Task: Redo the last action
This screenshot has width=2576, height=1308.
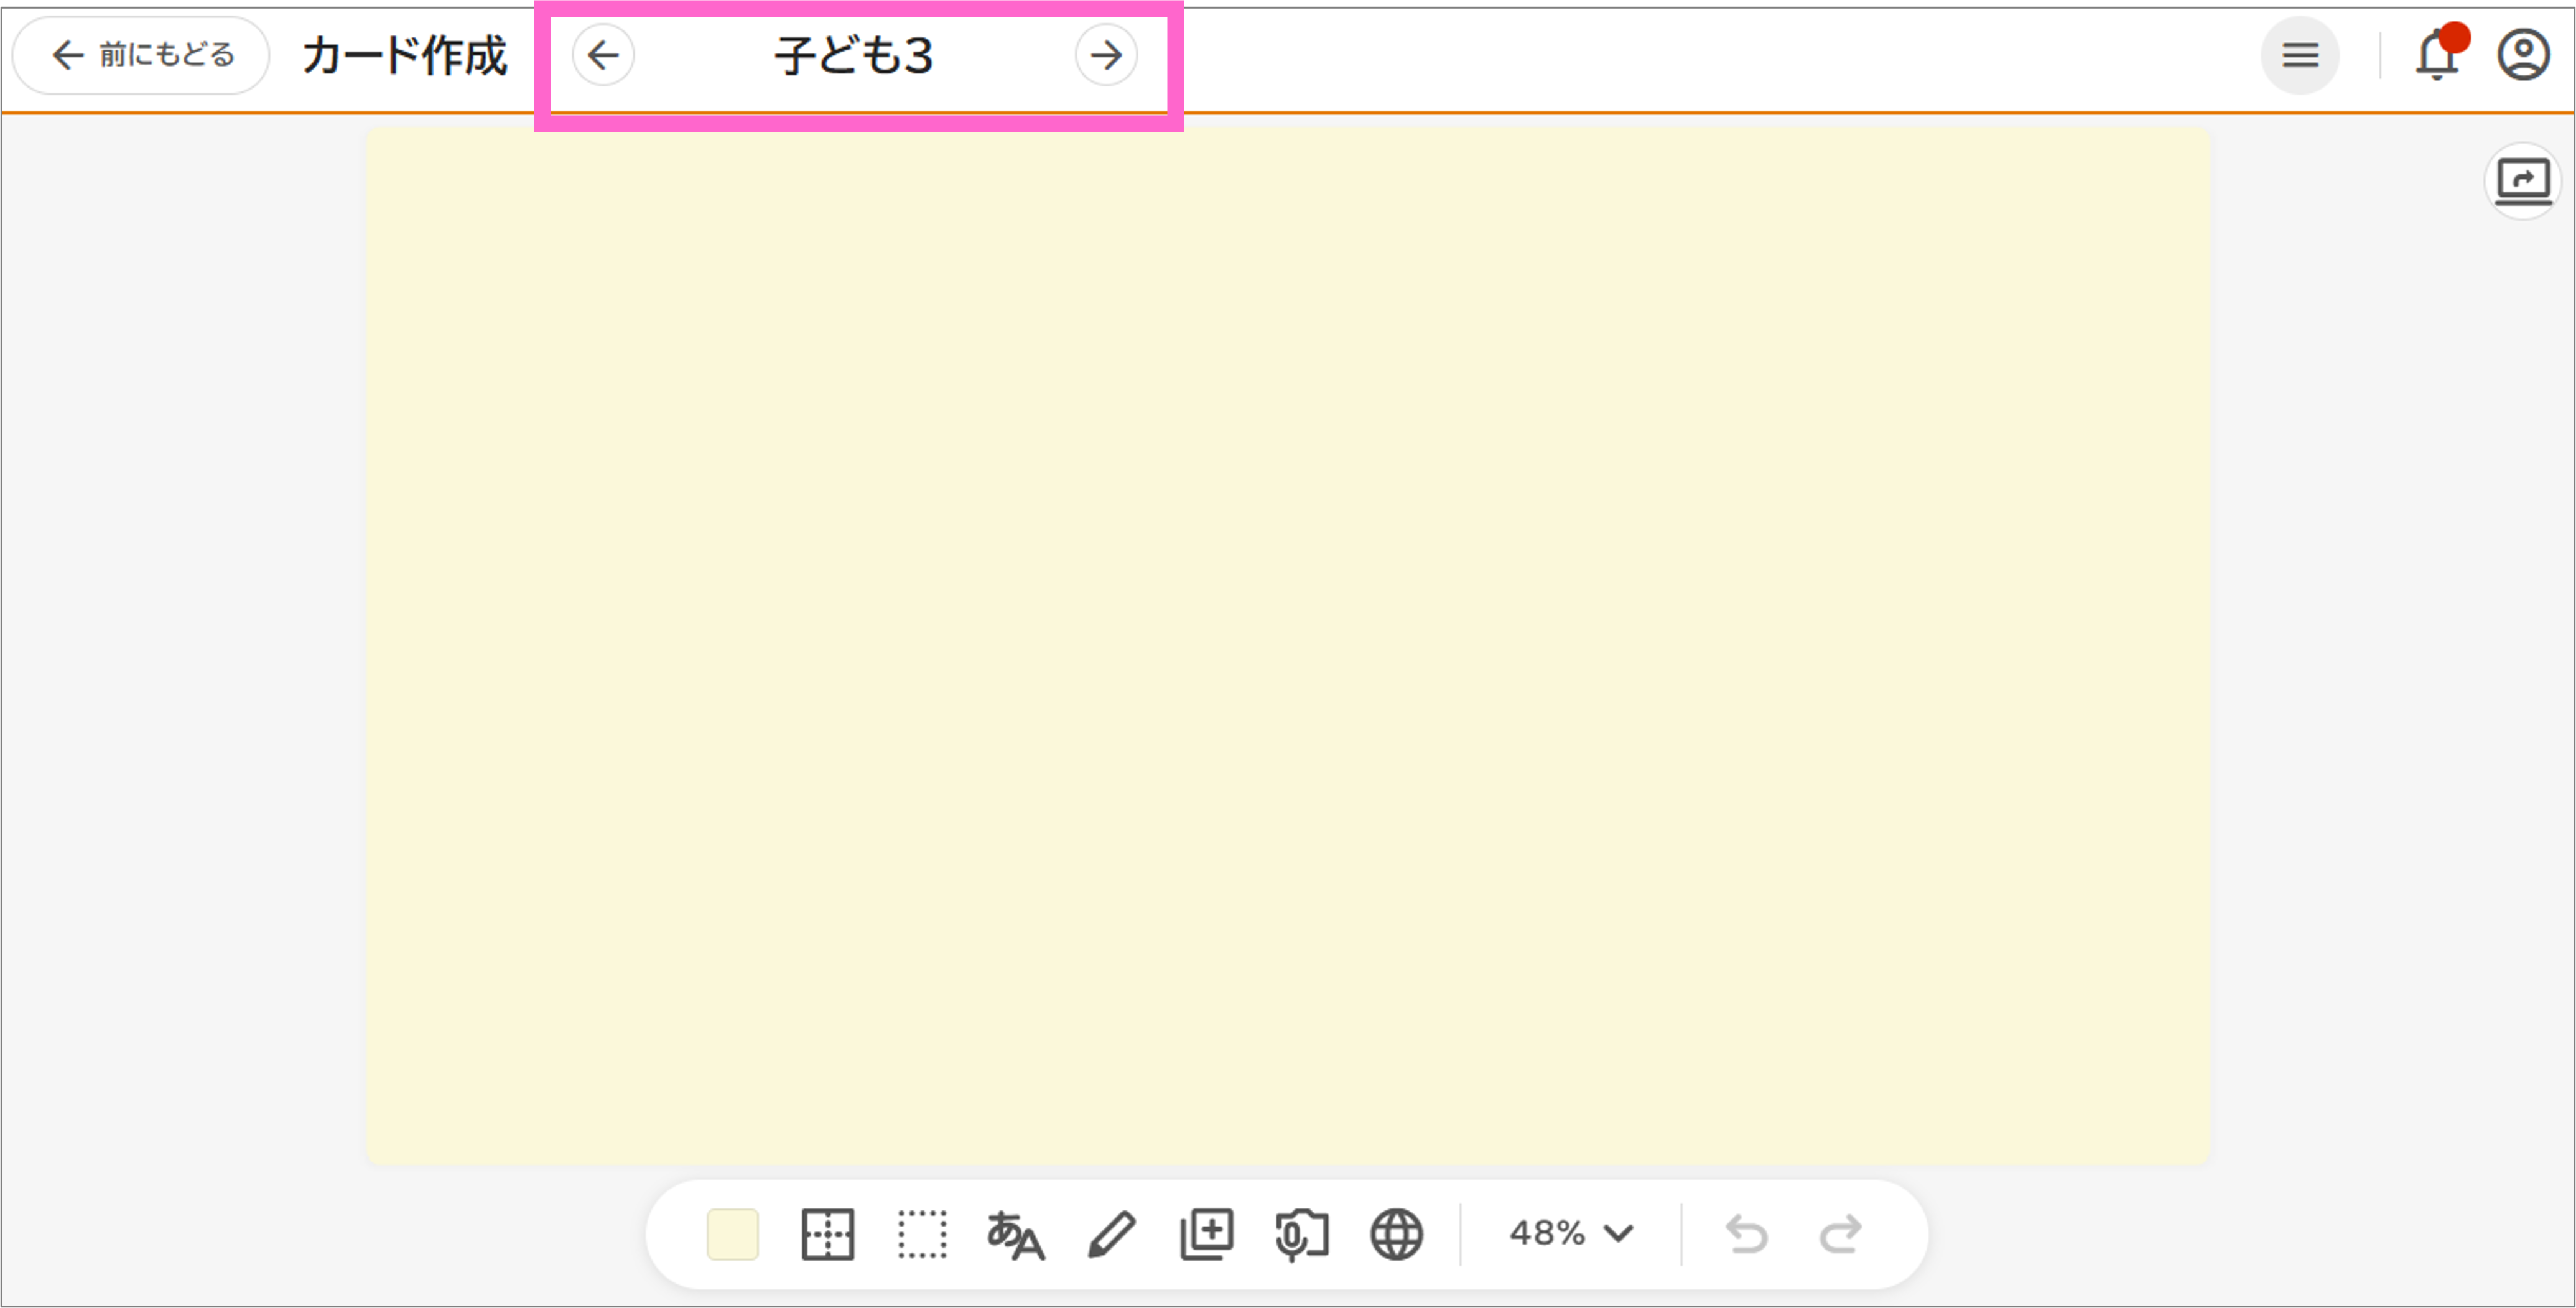Action: (x=1841, y=1234)
